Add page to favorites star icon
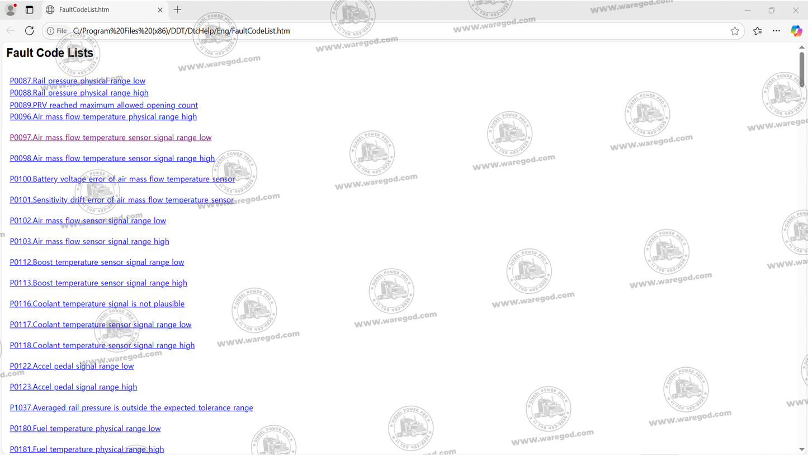The height and width of the screenshot is (455, 808). tap(735, 31)
